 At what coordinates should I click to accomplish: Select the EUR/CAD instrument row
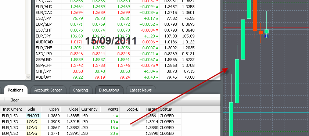pos(115,12)
